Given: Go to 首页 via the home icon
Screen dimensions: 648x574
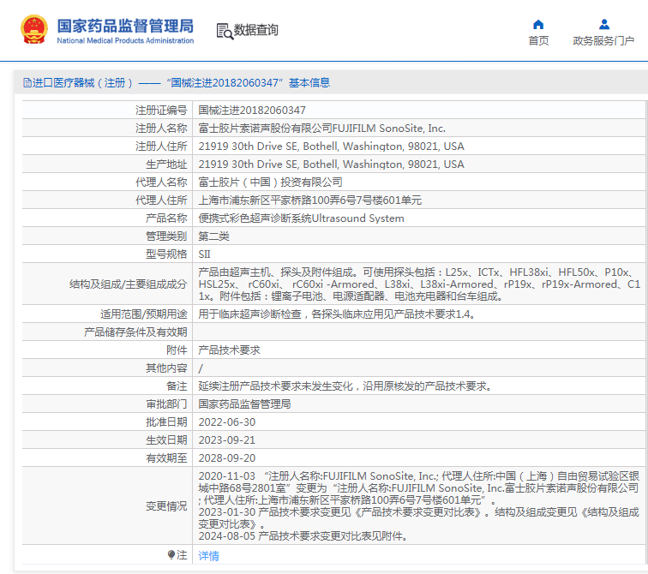Looking at the screenshot, I should pos(538,24).
